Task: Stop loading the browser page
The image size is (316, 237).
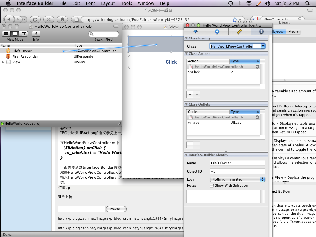Action: 49,19
